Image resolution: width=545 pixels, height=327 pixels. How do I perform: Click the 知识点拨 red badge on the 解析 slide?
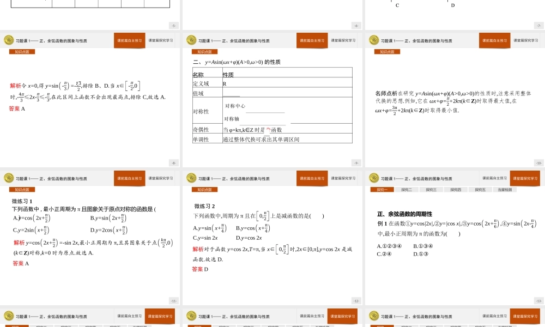point(23,51)
